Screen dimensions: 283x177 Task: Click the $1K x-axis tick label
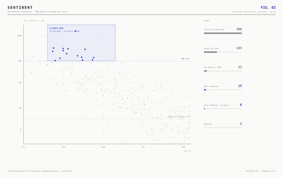(x=23, y=147)
